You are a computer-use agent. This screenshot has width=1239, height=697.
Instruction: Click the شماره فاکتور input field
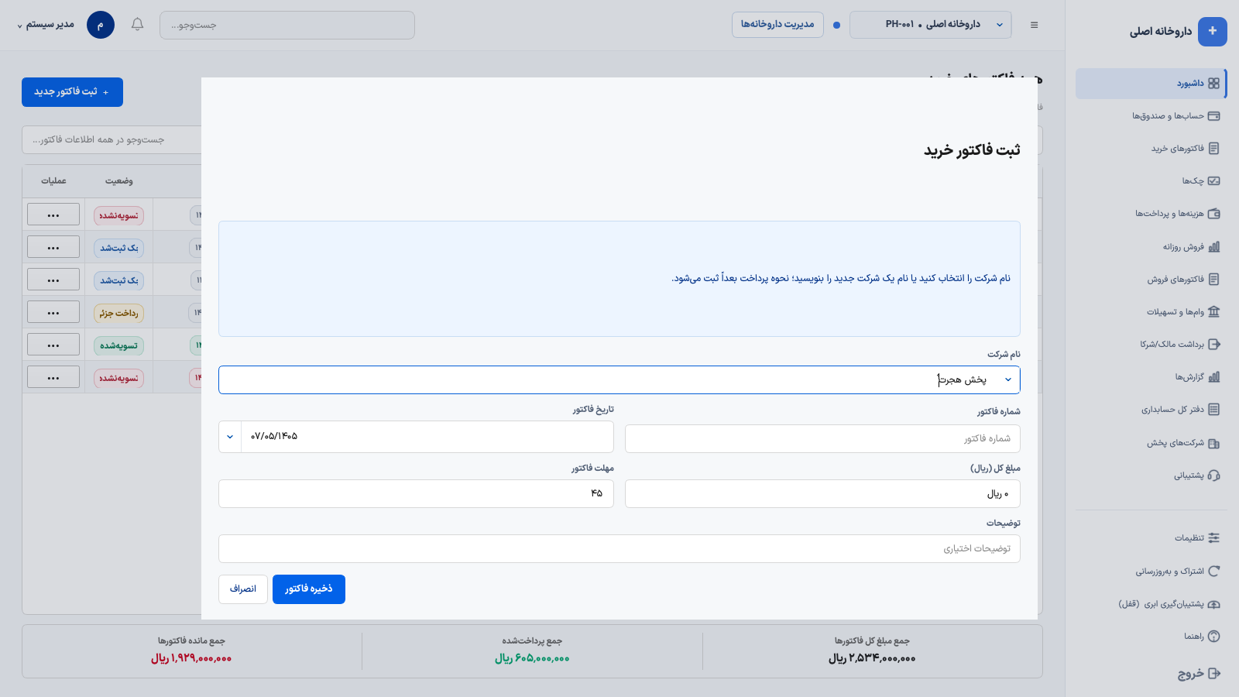point(822,438)
